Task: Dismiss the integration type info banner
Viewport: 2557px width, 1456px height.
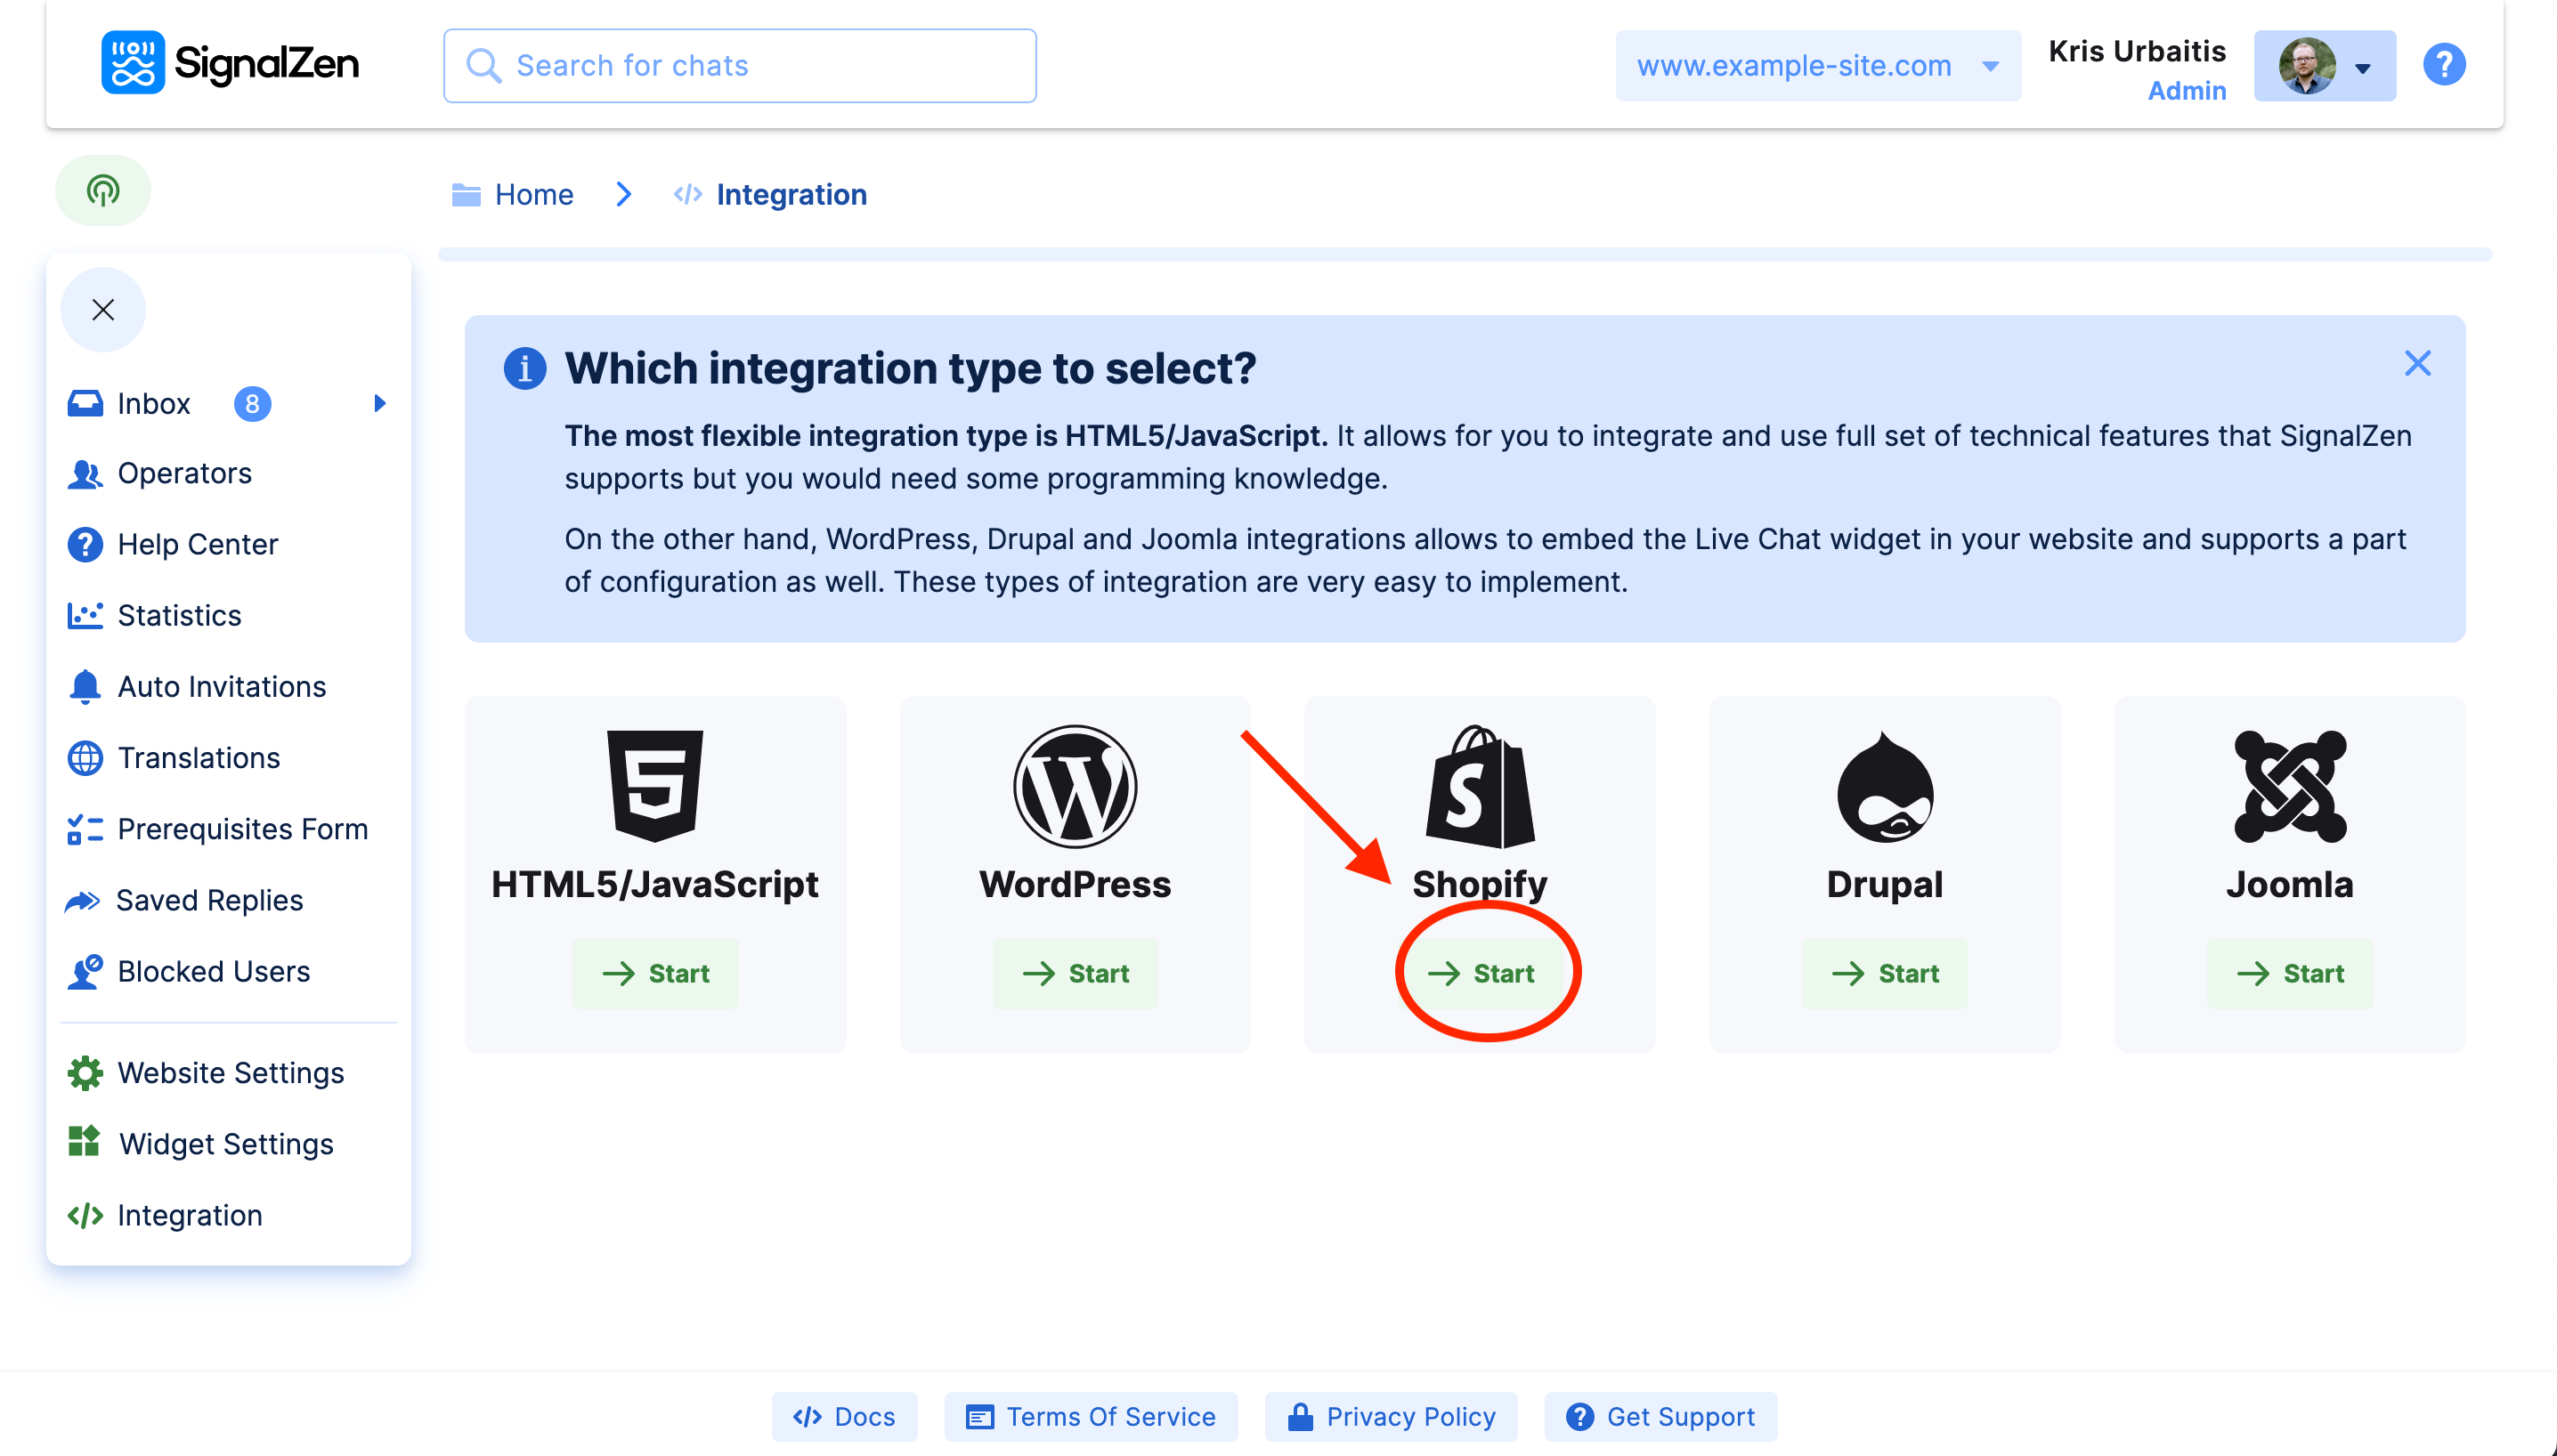Action: point(2417,363)
